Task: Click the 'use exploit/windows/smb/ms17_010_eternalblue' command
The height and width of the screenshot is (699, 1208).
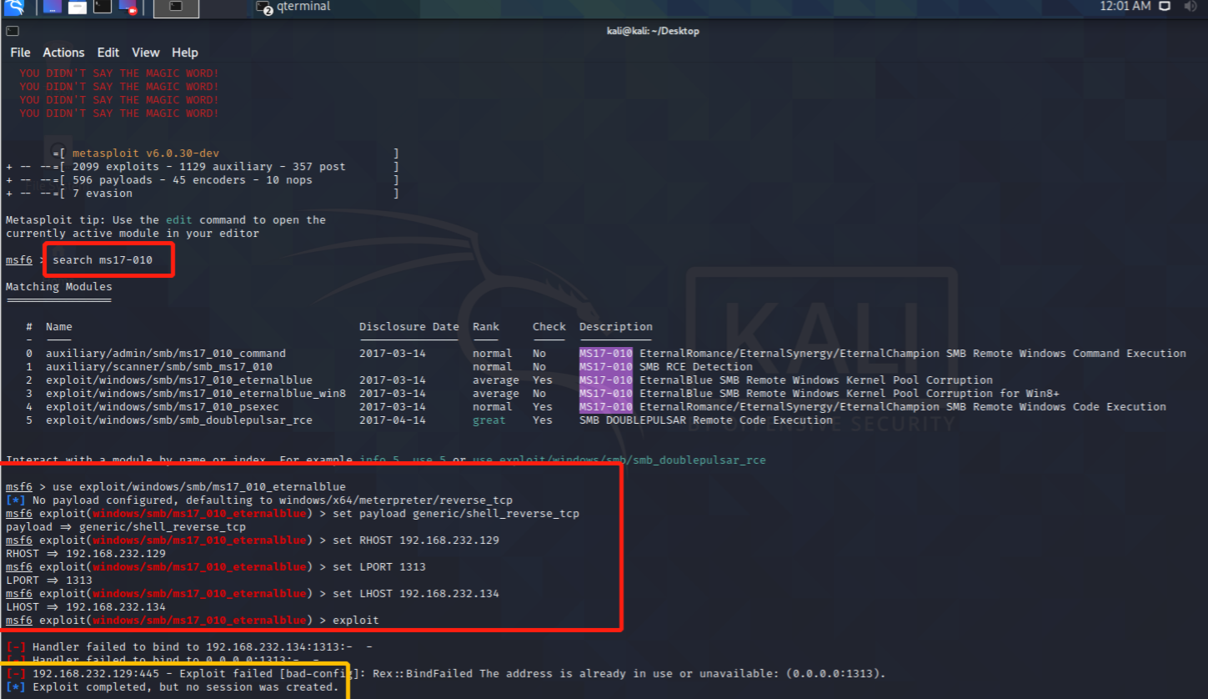Action: pos(199,487)
